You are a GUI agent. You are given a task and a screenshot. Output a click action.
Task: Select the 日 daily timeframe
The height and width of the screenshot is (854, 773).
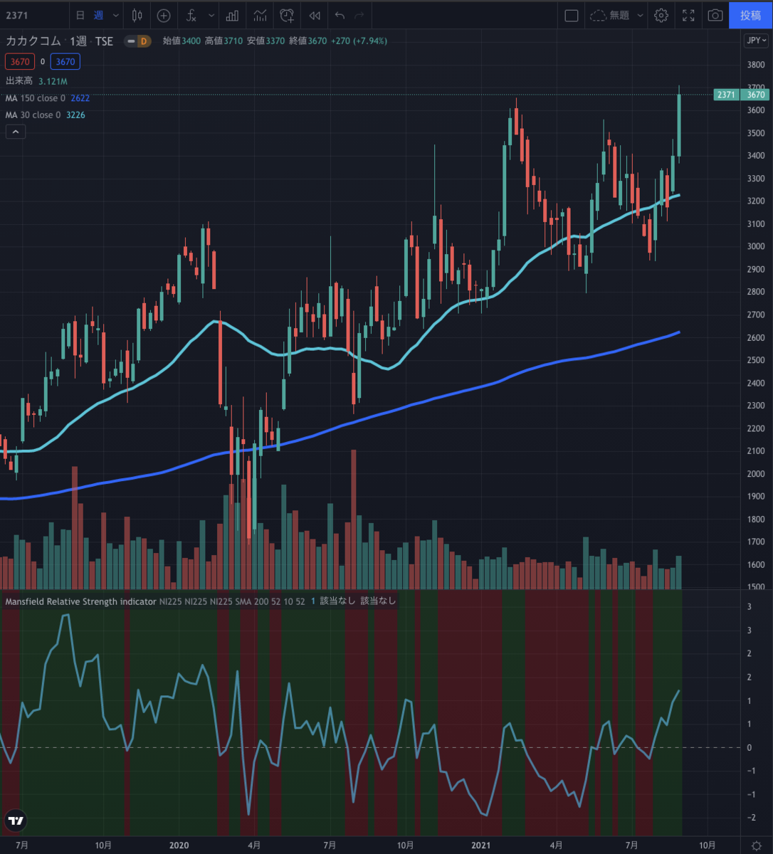click(80, 15)
